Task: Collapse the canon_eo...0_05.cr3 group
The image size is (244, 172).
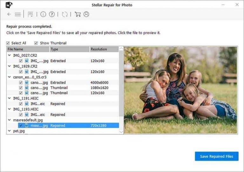Action: (x=9, y=77)
